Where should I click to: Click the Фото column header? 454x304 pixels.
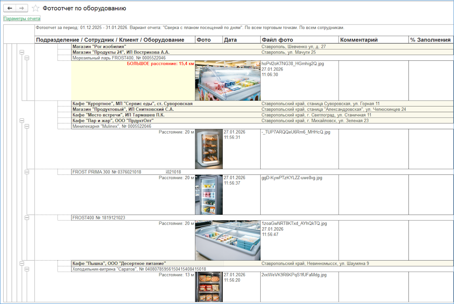(209, 40)
